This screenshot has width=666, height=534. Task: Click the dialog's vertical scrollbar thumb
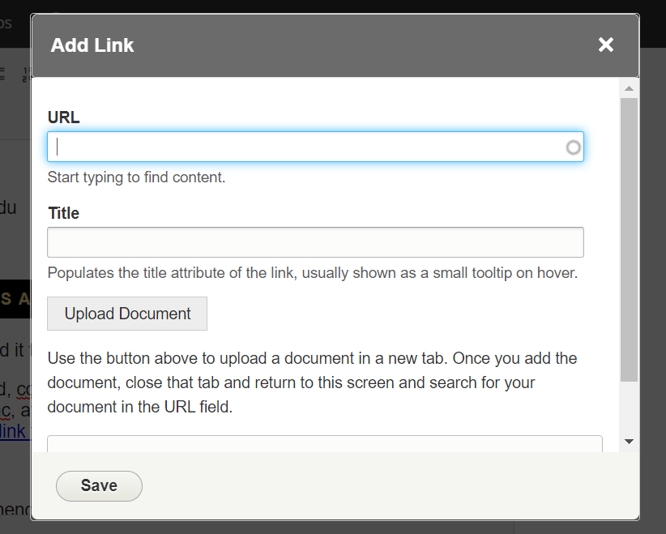point(629,239)
